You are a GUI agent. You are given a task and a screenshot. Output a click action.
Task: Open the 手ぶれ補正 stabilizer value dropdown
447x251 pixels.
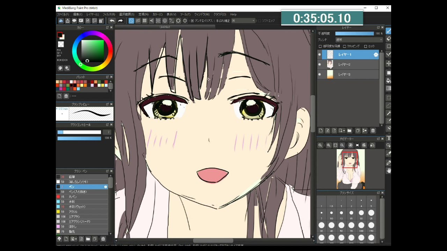point(243,21)
